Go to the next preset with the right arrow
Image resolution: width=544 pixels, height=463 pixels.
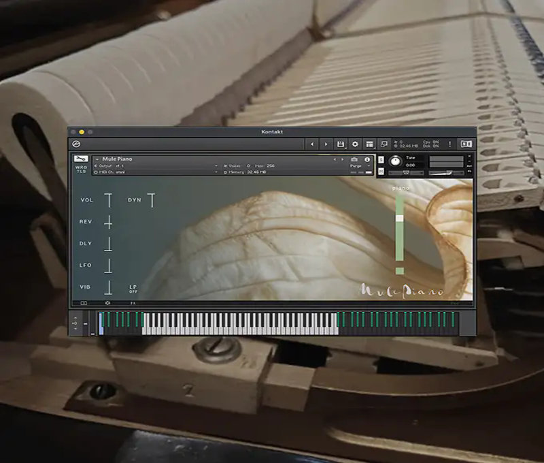(326, 144)
